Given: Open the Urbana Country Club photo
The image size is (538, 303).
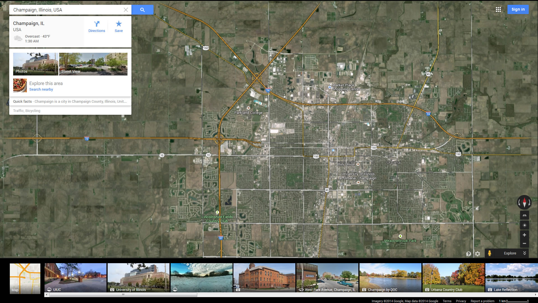Looking at the screenshot, I should coord(453,278).
